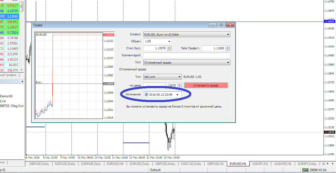Image resolution: width=336 pixels, height=173 pixels.
Task: Open the pending order type dropdown showing Sell Limit
Action: [162, 77]
